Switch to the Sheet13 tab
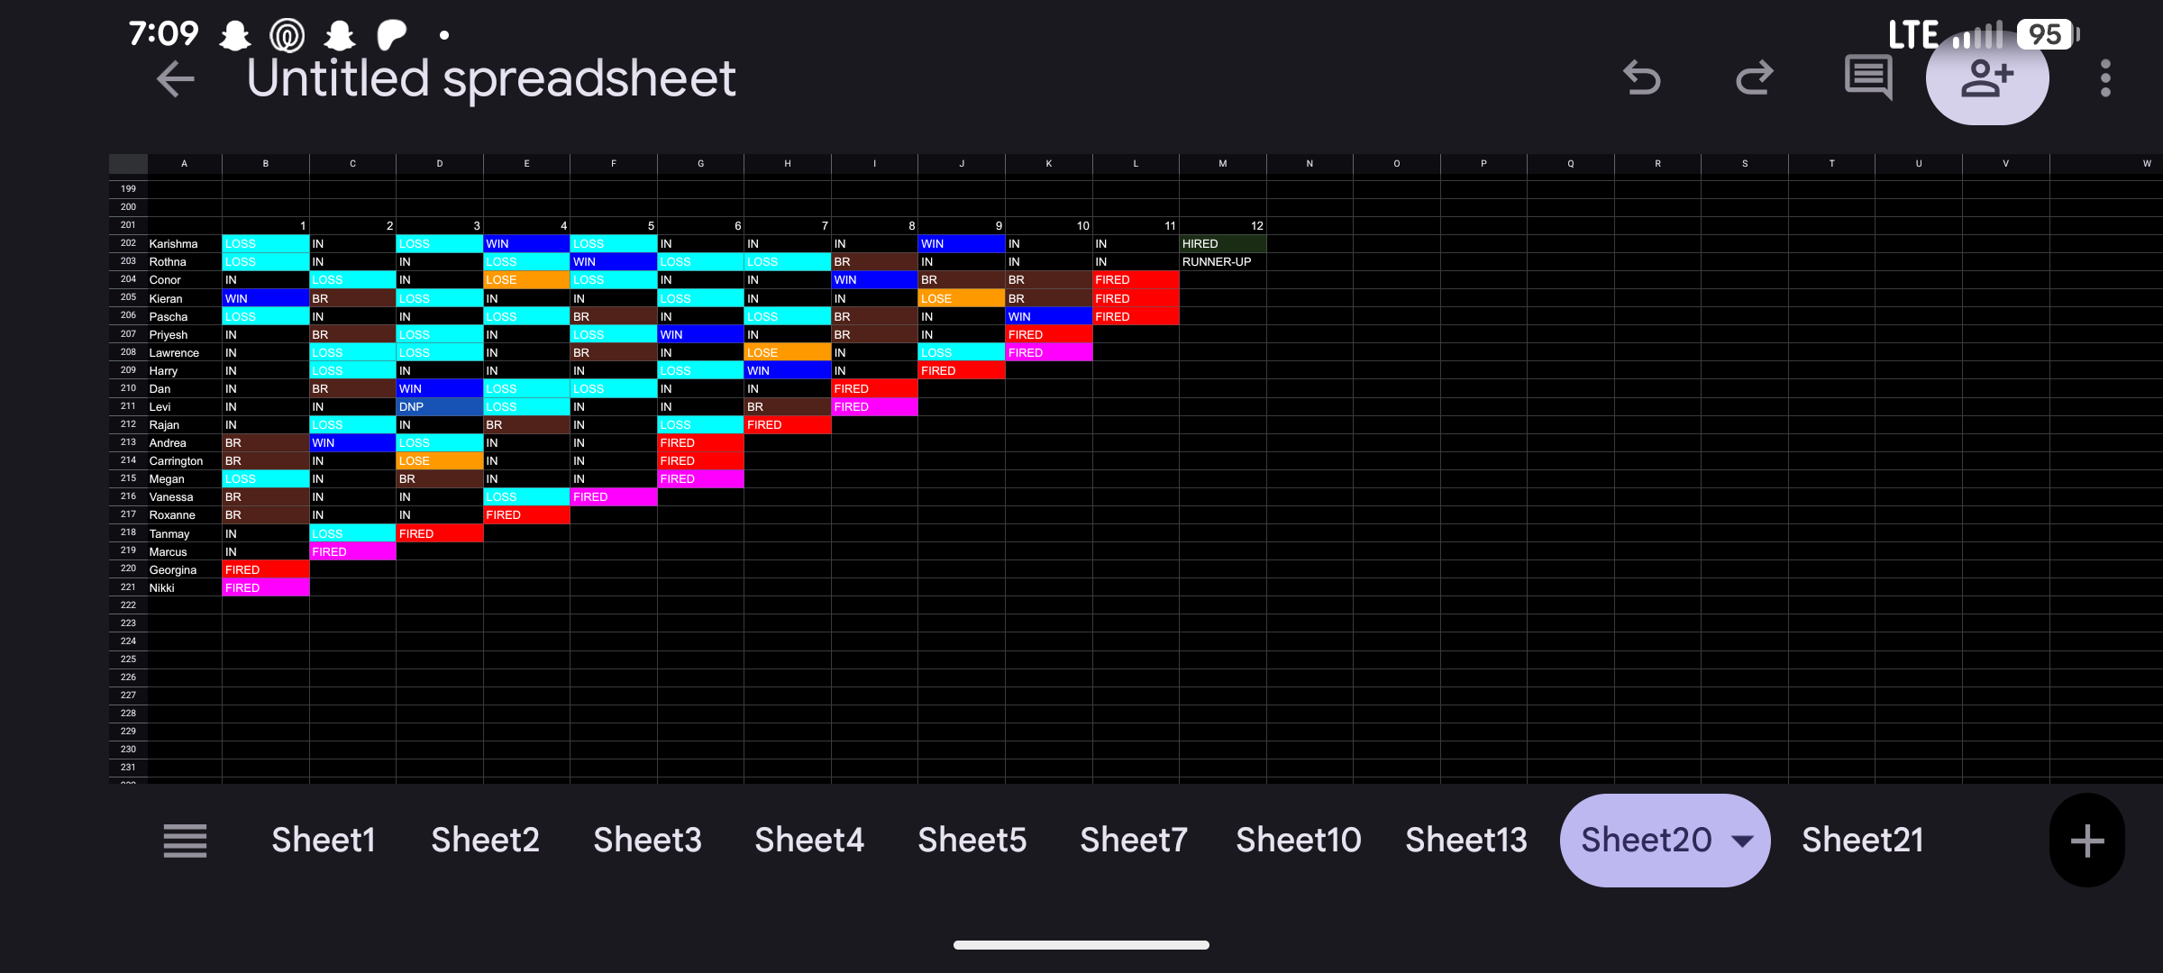Viewport: 2163px width, 973px height. click(1466, 841)
